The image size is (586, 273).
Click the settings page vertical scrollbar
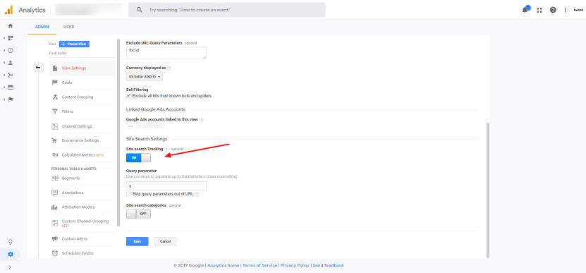coord(488,190)
